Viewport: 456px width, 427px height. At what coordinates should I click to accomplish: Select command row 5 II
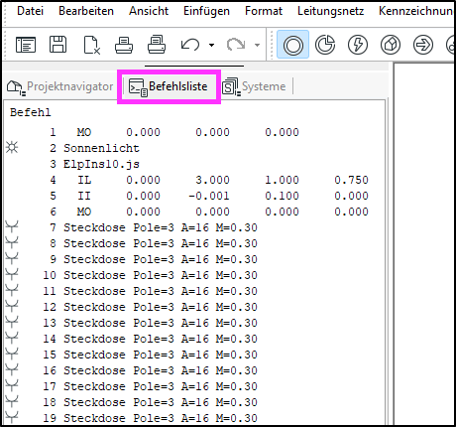(195, 196)
